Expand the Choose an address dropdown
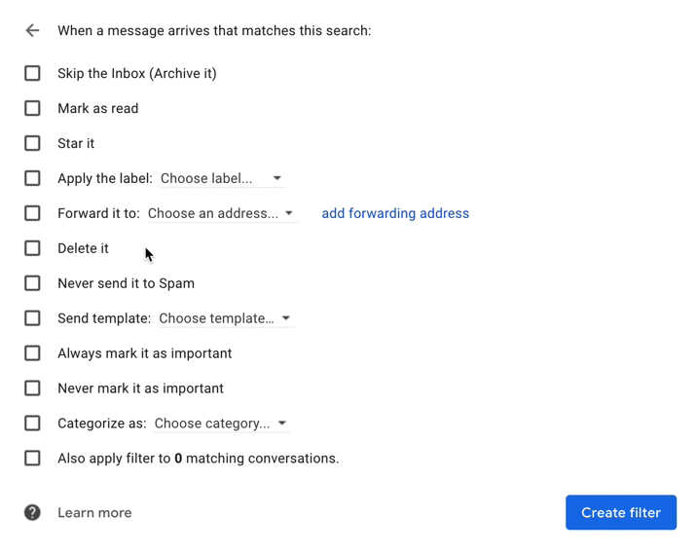697x553 pixels. point(222,213)
